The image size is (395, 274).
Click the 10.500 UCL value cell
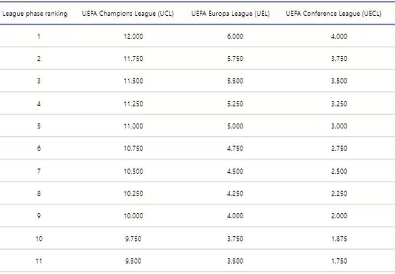tap(133, 171)
